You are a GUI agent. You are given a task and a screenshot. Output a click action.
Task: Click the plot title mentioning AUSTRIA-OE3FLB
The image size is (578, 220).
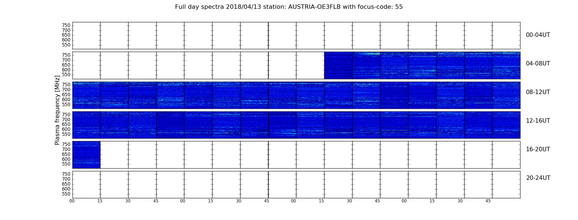(x=289, y=7)
